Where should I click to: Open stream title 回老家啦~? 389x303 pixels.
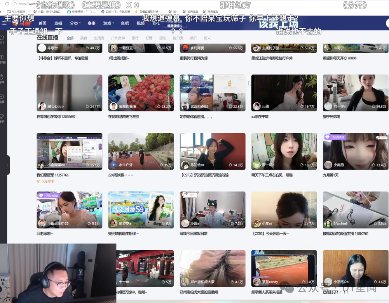point(45,234)
